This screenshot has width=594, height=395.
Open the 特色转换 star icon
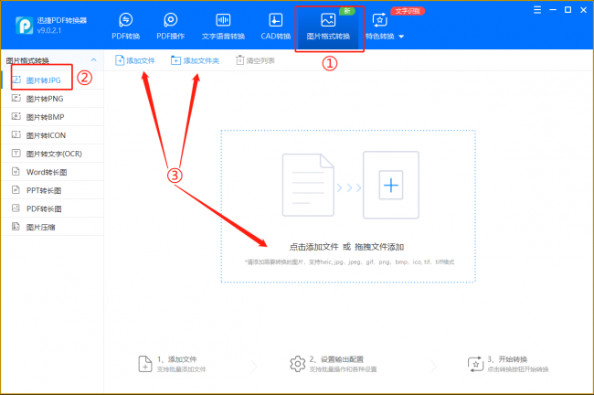pyautogui.click(x=379, y=20)
